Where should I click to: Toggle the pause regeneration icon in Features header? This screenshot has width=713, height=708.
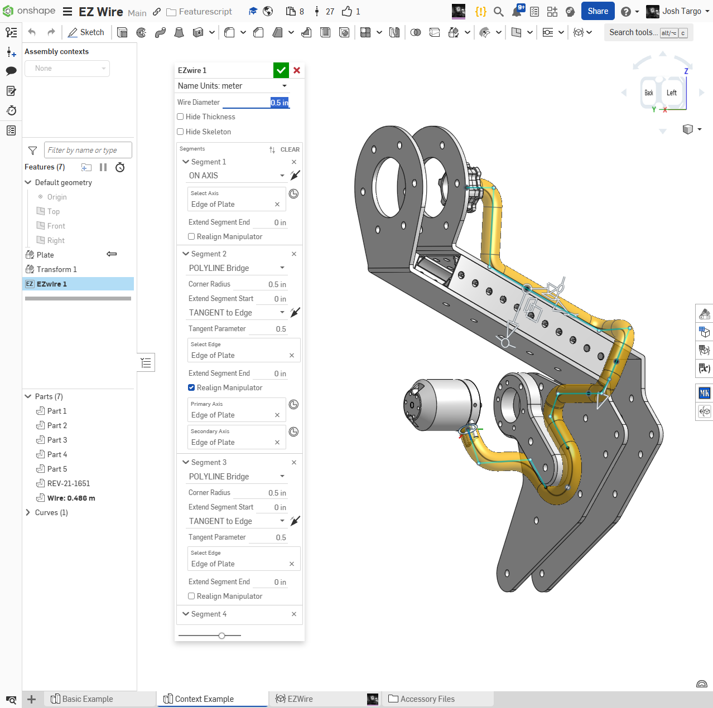[103, 167]
